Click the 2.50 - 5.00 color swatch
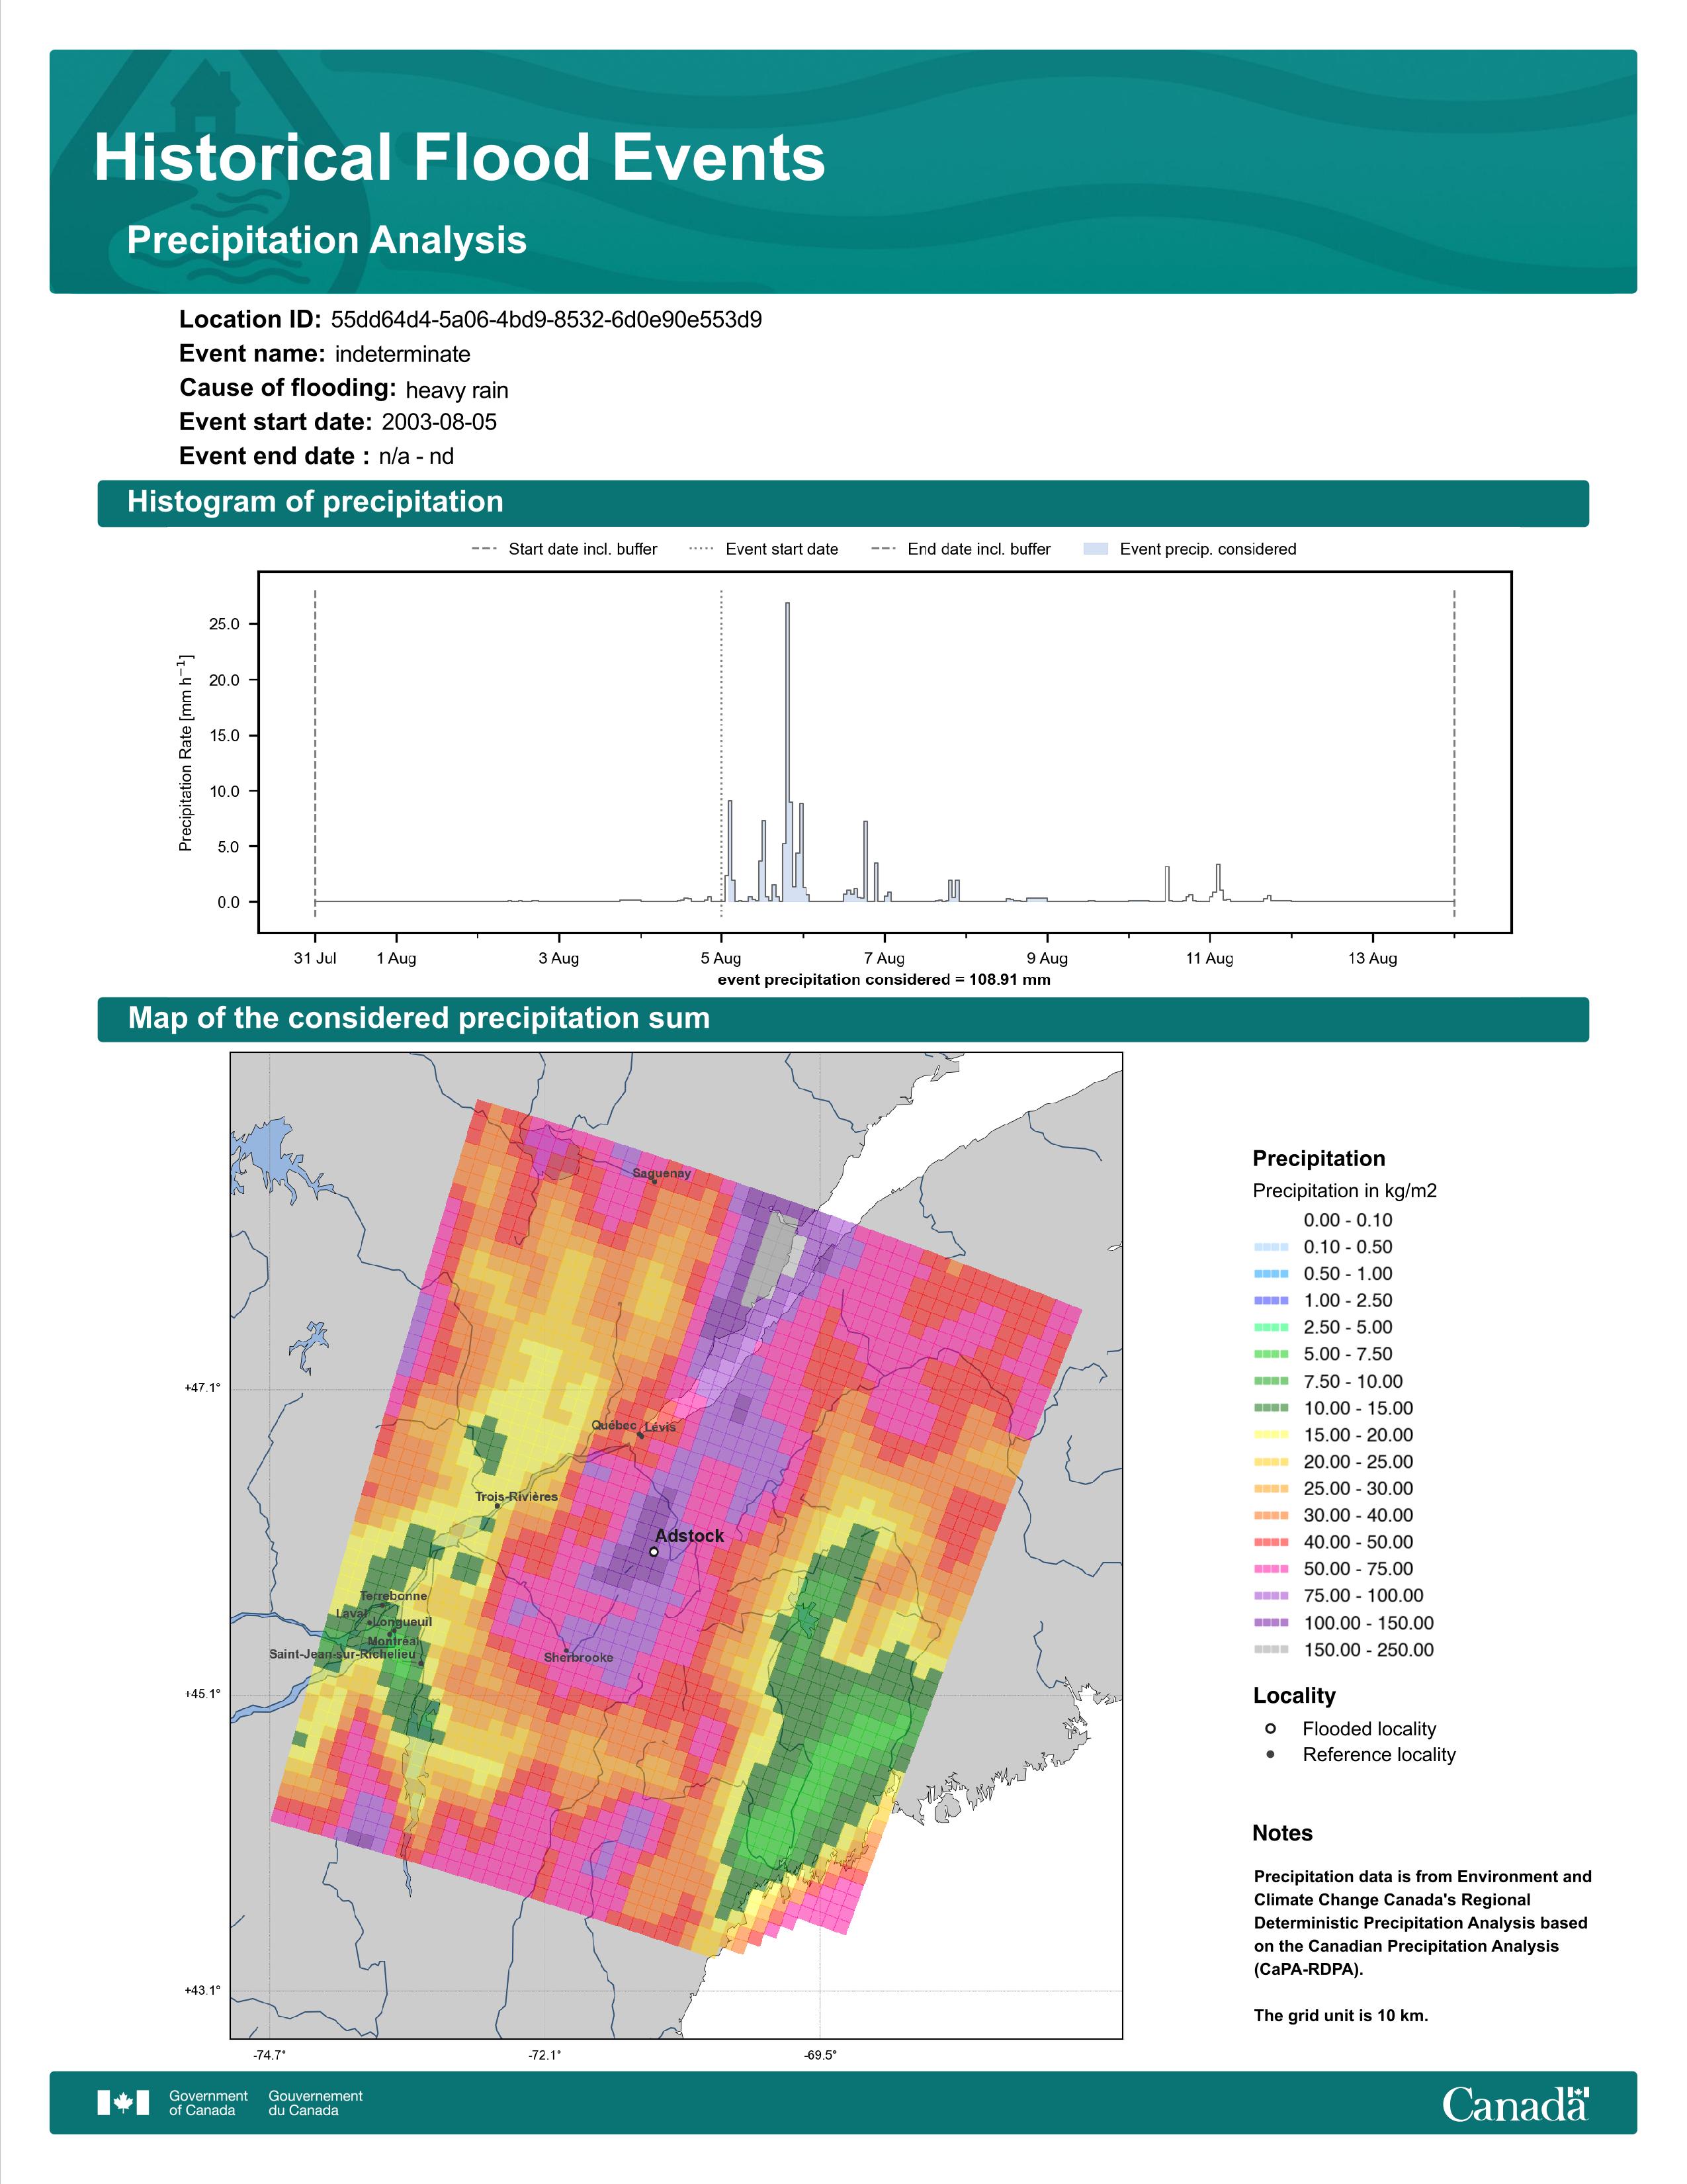The height and width of the screenshot is (2184, 1687). tap(1272, 1328)
